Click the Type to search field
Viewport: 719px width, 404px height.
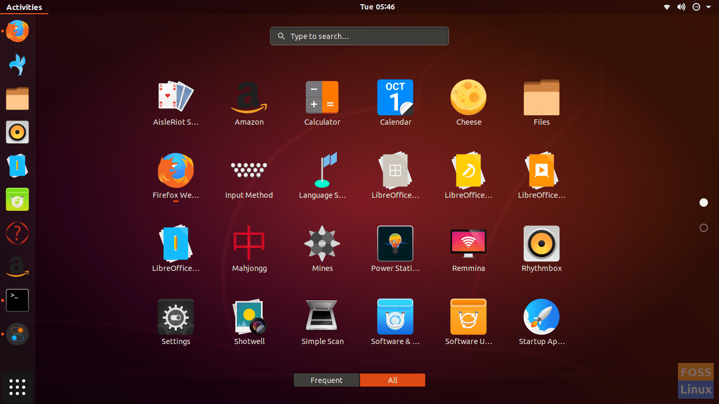[359, 36]
